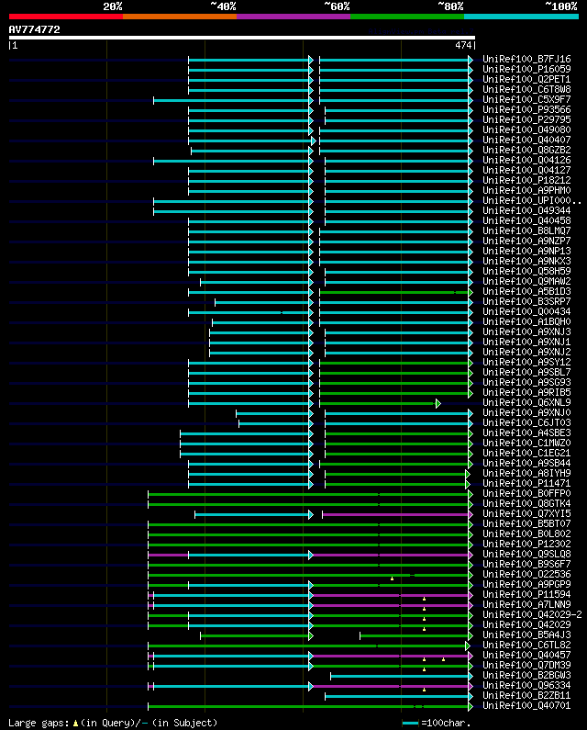Click the truncated UniRef100_UPI000.. label

(x=532, y=201)
